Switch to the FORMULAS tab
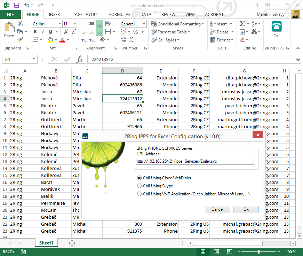The width and height of the screenshot is (303, 256). click(x=120, y=15)
